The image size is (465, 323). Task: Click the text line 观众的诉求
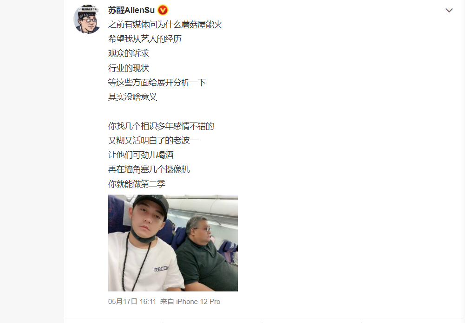pyautogui.click(x=128, y=54)
